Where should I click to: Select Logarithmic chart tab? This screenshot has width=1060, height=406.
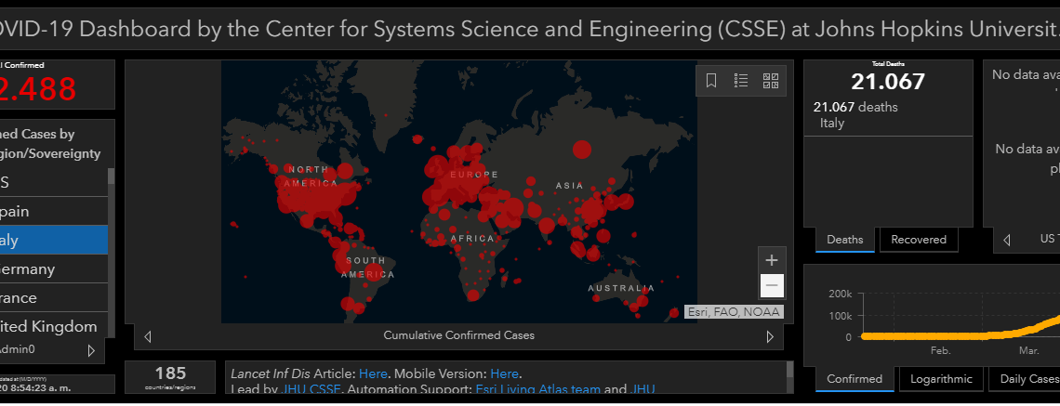pyautogui.click(x=941, y=379)
